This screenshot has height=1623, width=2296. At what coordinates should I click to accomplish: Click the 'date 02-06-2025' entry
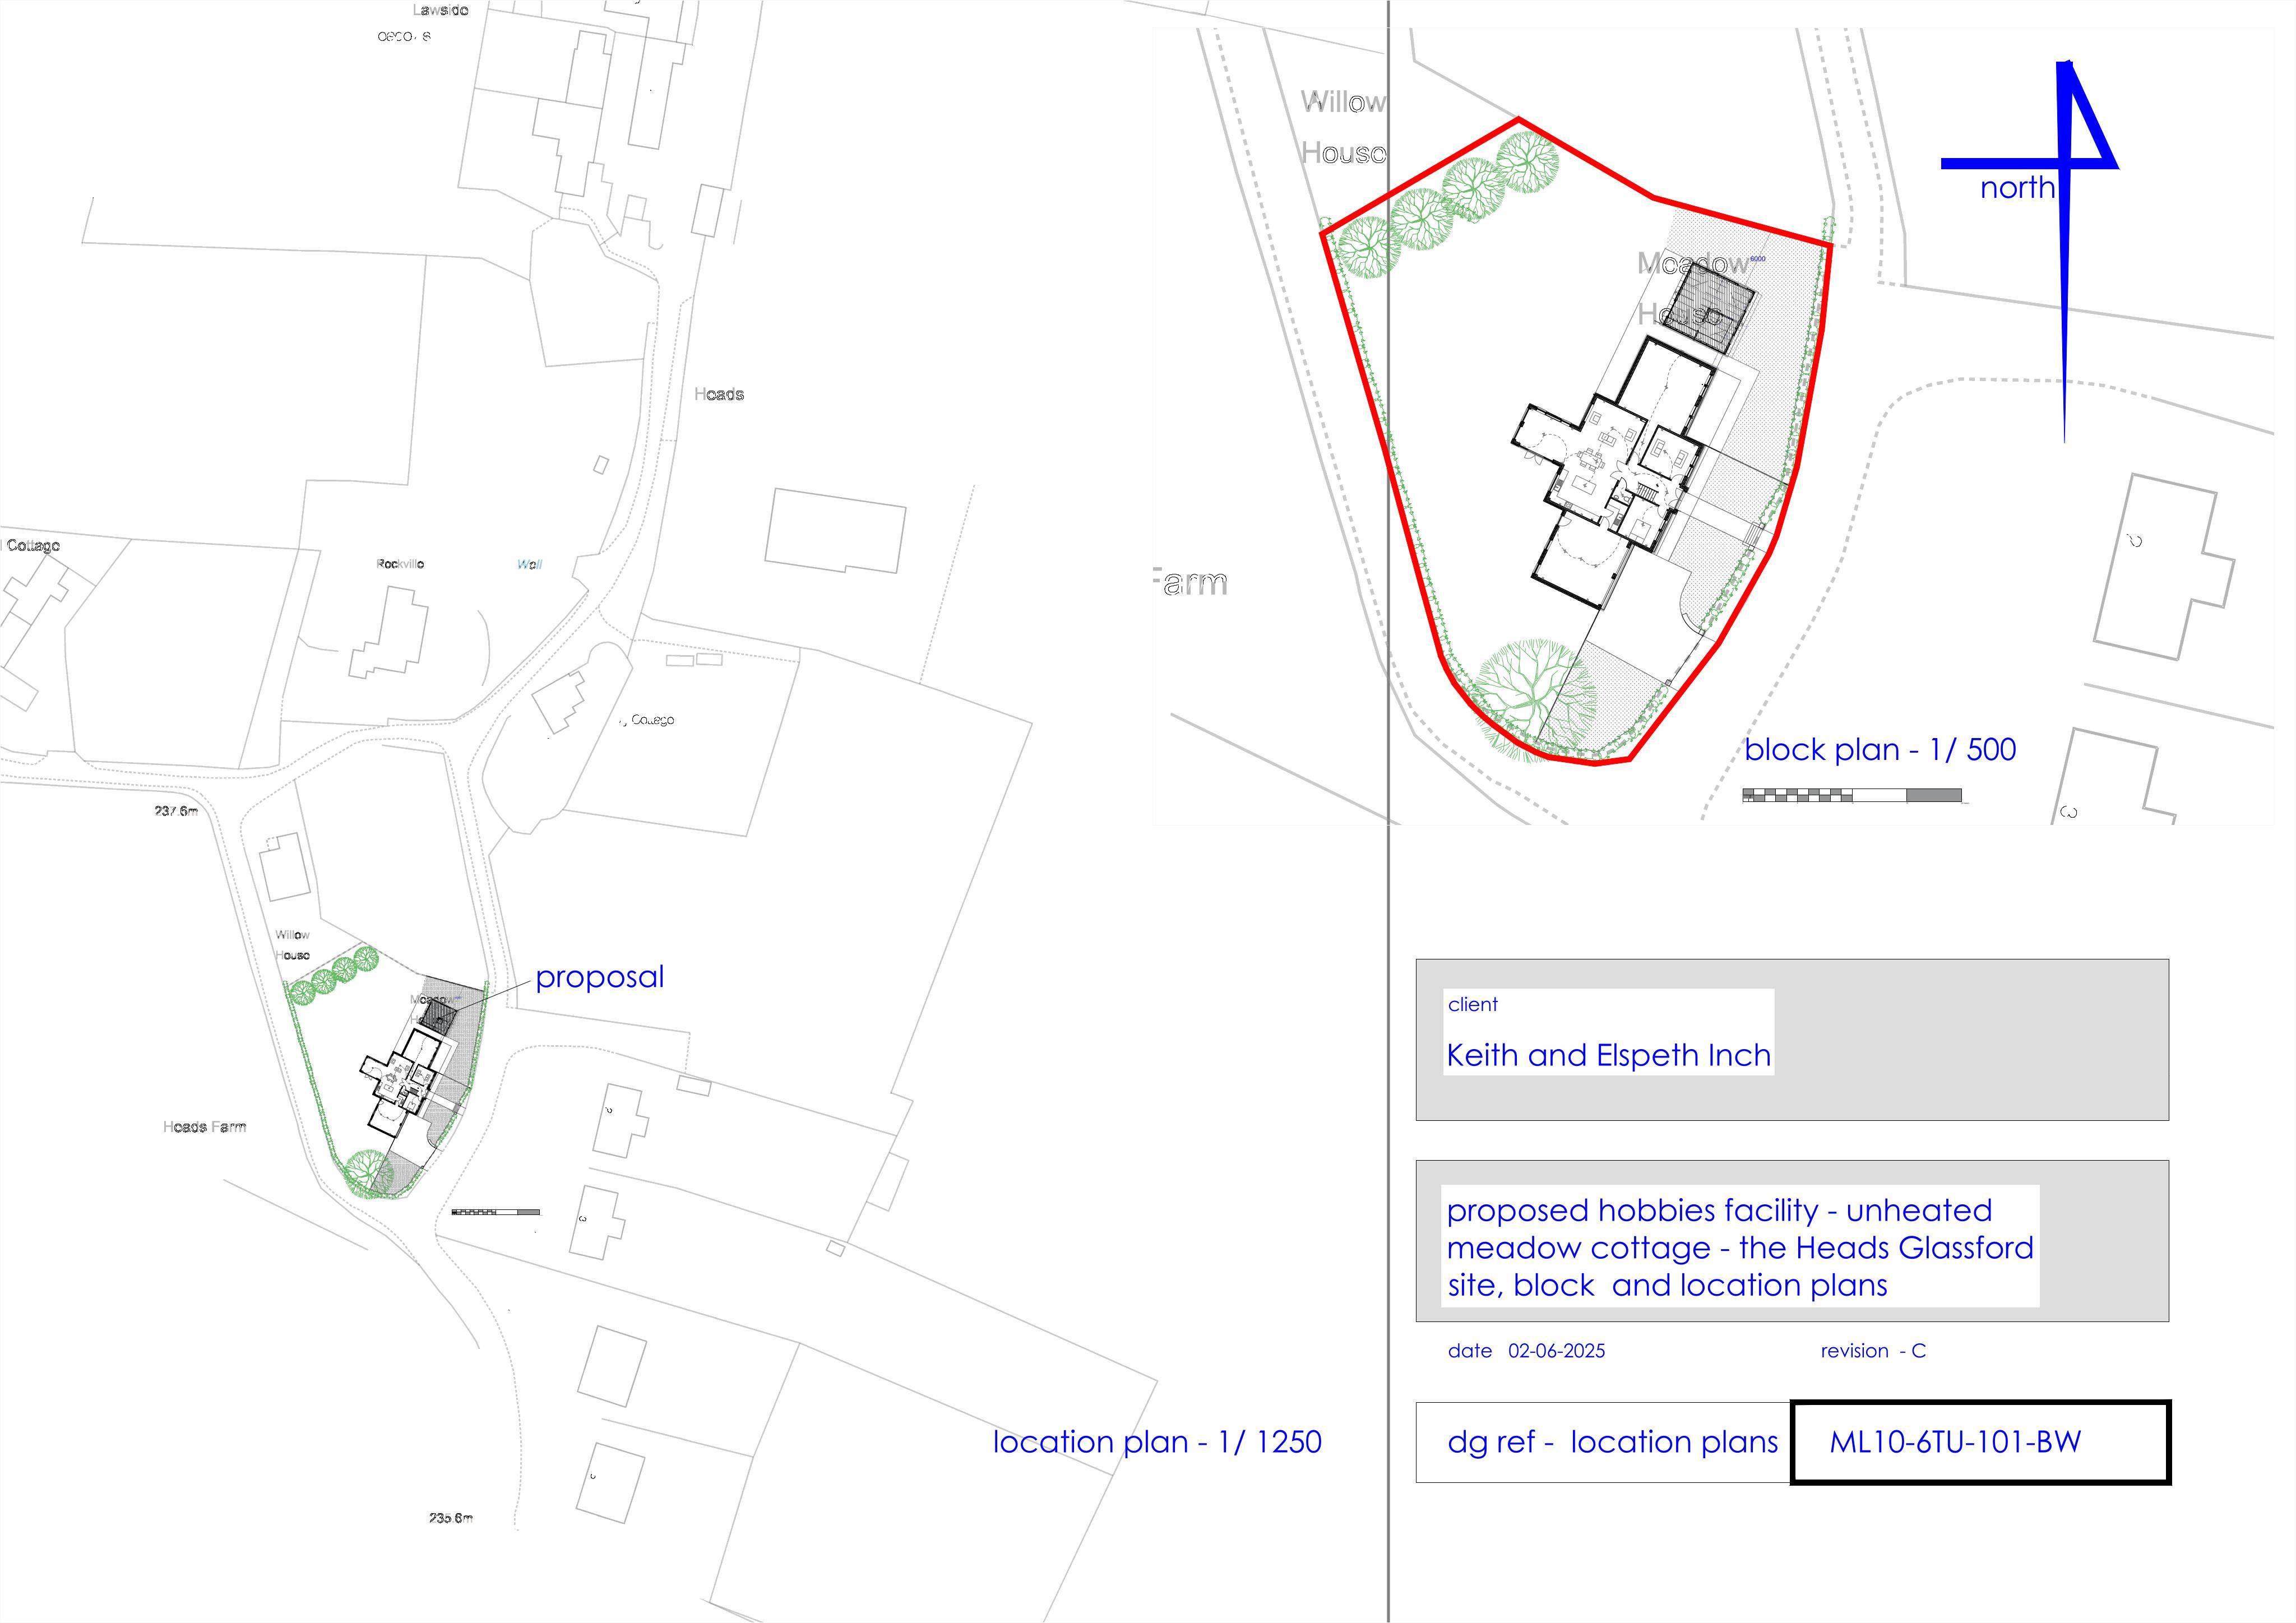click(1526, 1351)
